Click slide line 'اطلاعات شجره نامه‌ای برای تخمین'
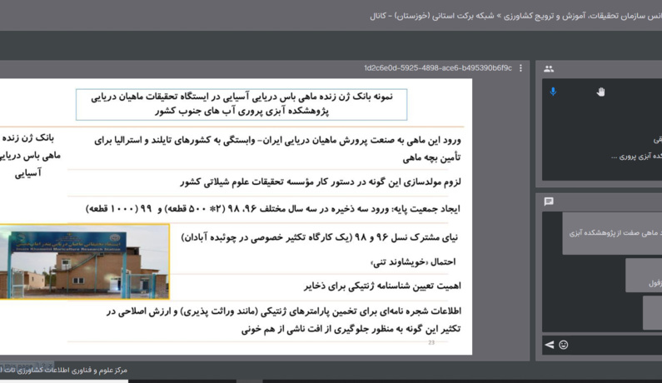 pos(284,311)
